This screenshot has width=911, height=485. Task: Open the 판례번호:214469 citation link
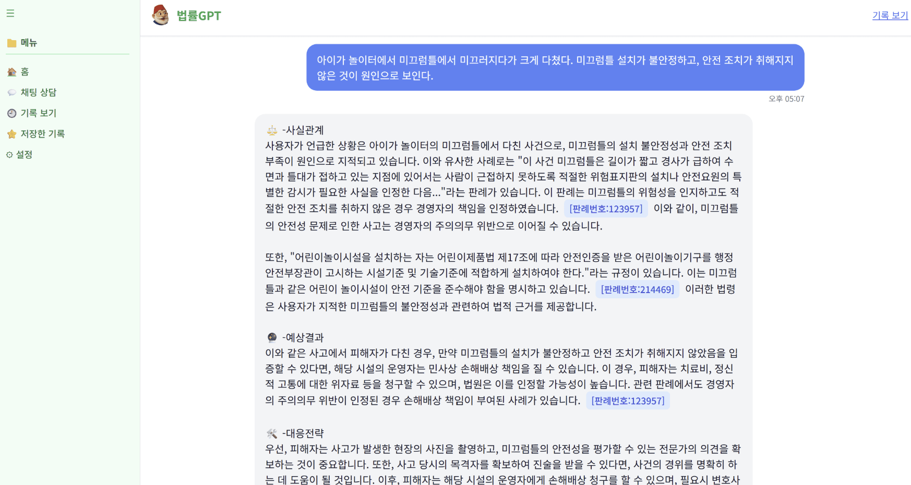click(x=637, y=289)
